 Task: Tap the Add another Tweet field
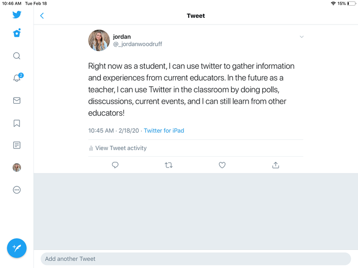[196, 259]
